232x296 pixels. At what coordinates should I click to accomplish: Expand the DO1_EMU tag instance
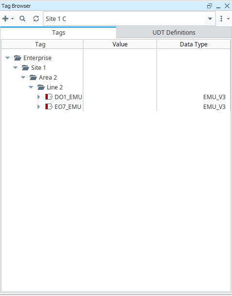click(x=39, y=97)
